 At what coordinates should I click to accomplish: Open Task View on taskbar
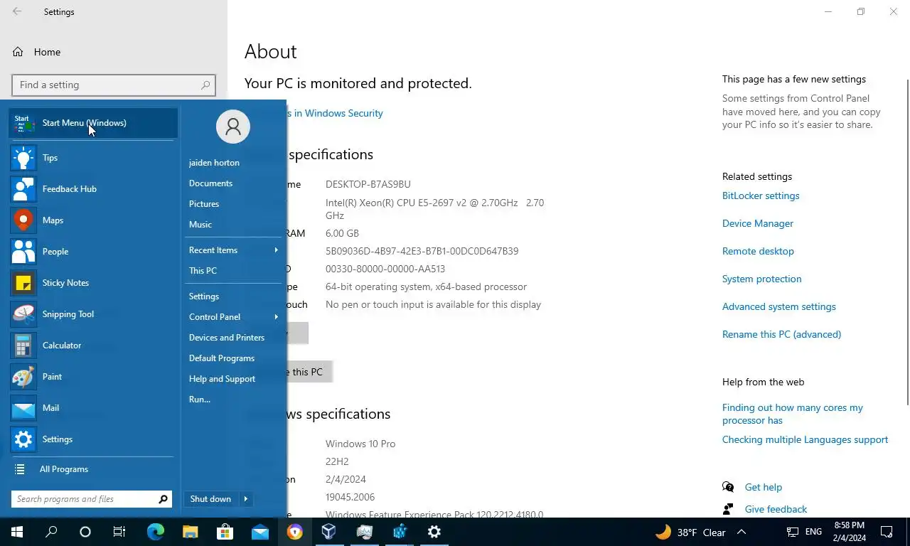[x=119, y=532]
